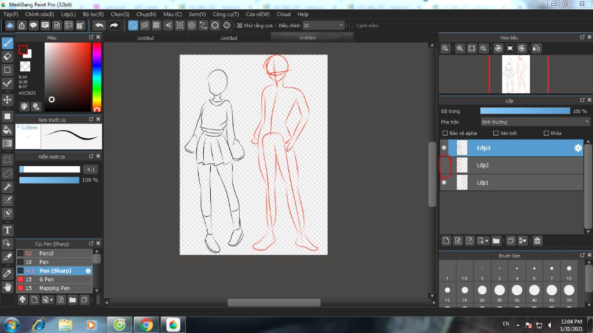The image size is (593, 333).
Task: Select the Move tool
Action: point(7,100)
